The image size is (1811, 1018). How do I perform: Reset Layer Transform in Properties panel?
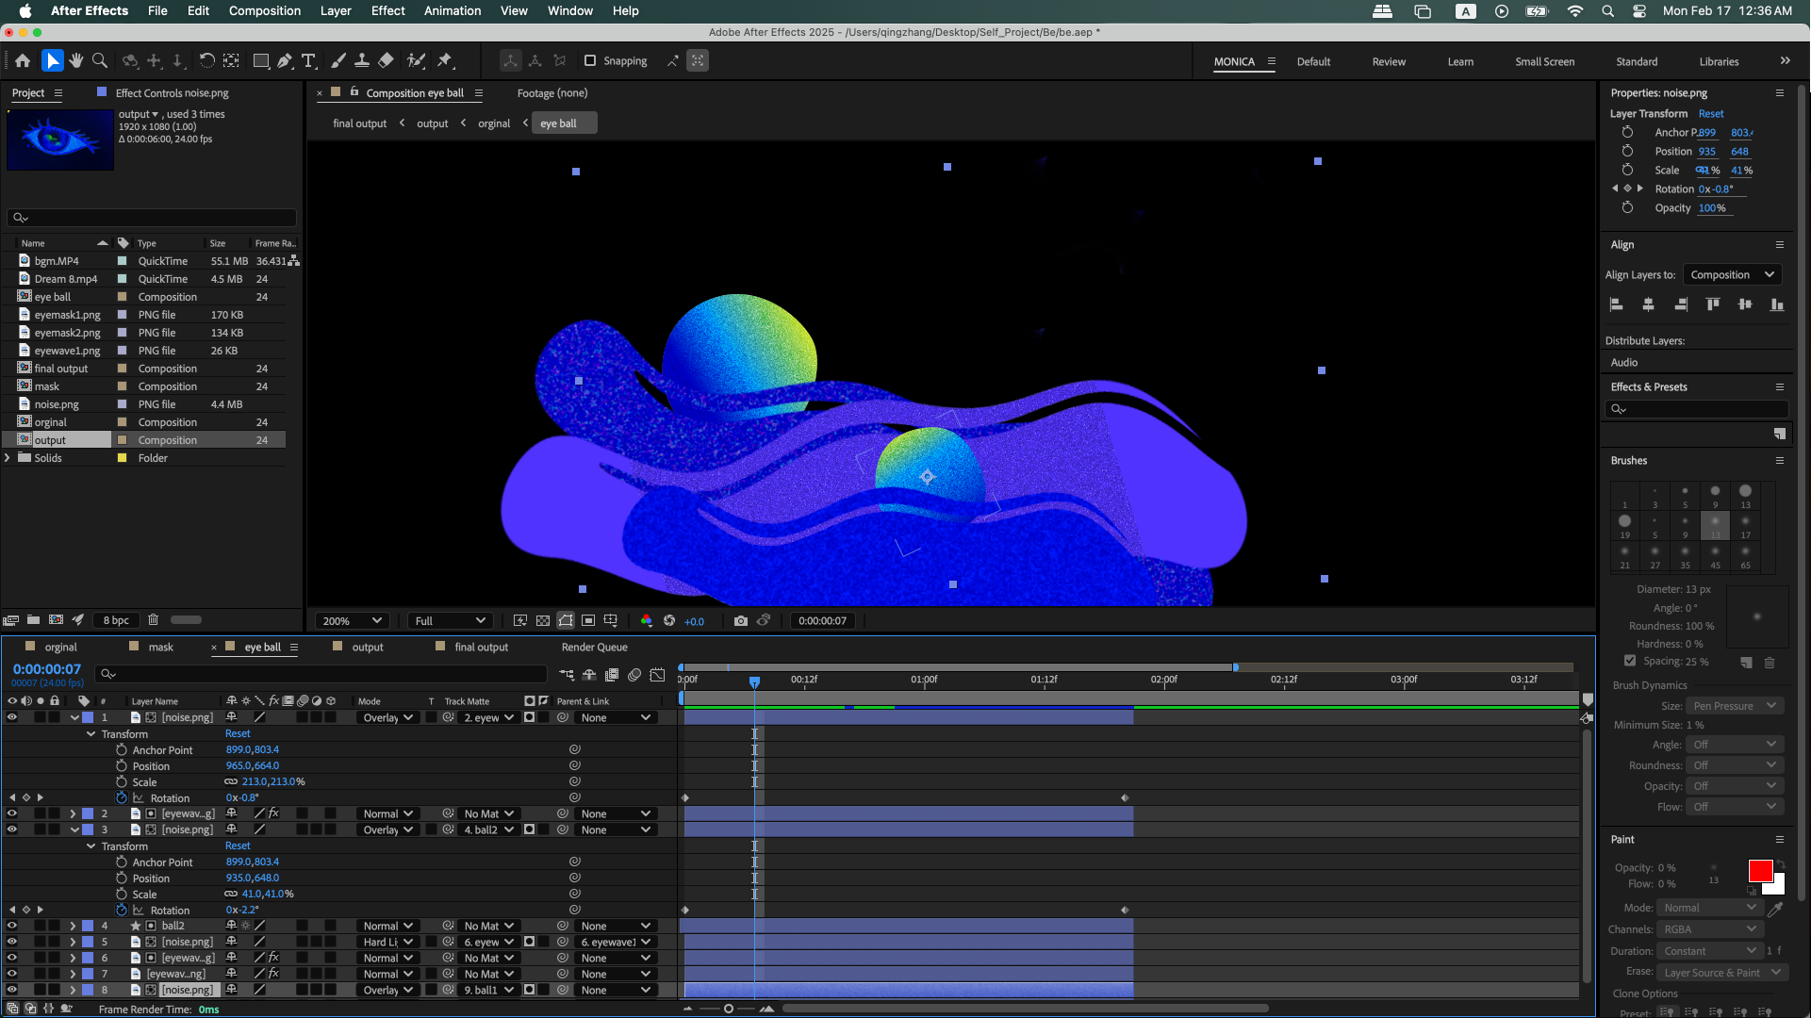pyautogui.click(x=1711, y=114)
